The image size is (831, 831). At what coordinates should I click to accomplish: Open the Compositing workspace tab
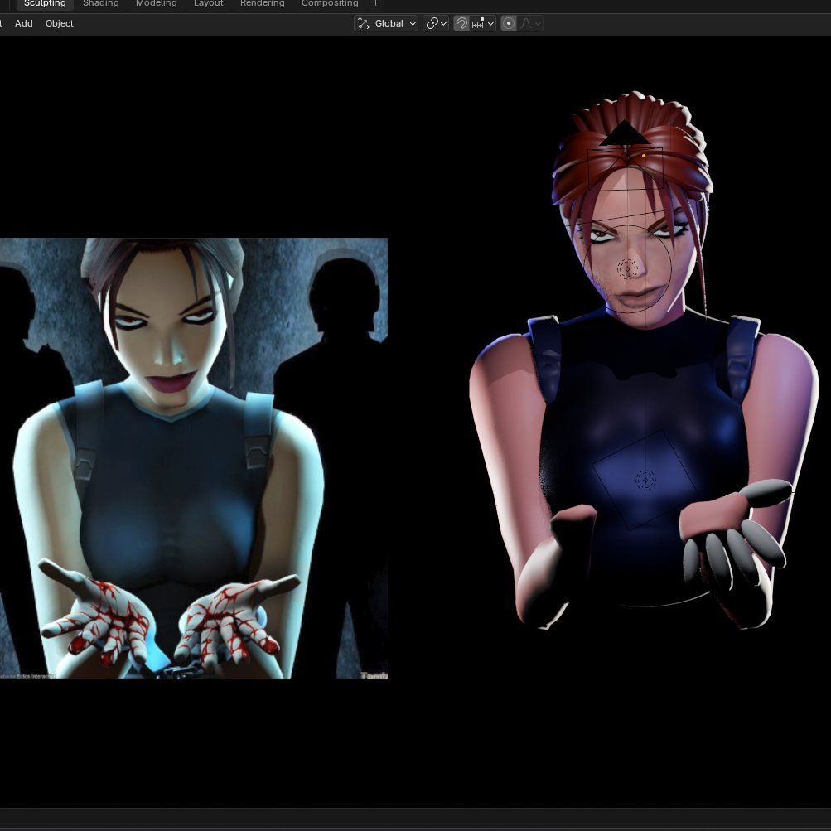(330, 3)
